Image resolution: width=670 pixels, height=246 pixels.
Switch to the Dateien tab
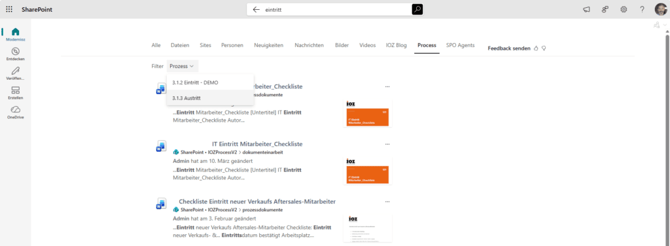[179, 45]
